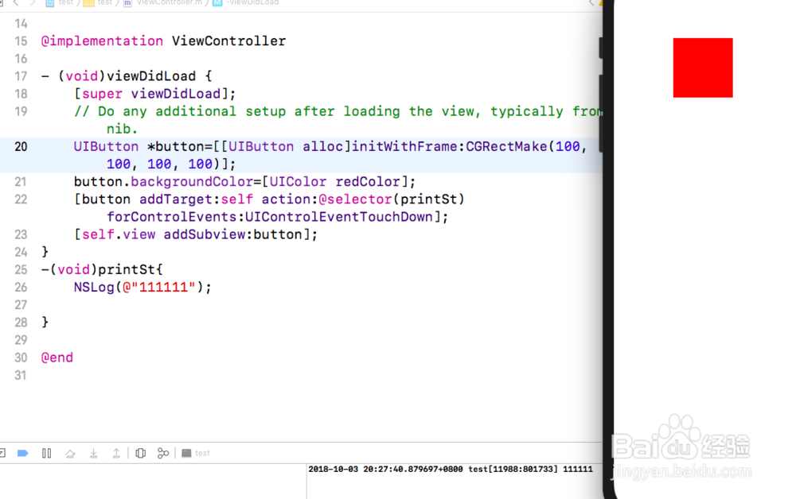
Task: Pause program execution in debug bar
Action: [x=47, y=453]
